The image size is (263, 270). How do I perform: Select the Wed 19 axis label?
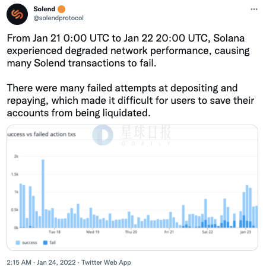point(93,232)
